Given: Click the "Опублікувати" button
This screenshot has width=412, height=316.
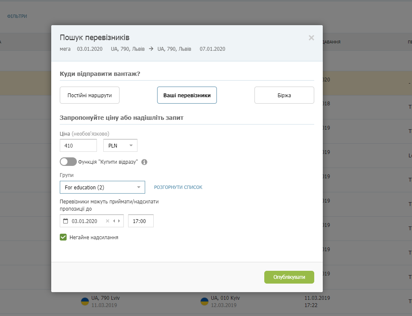Looking at the screenshot, I should [x=289, y=277].
